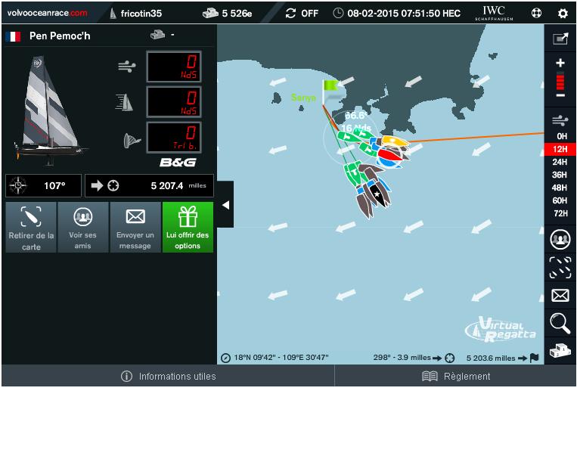
Task: Click the podium rank icon beside Pen Pemoc'h
Action: (x=157, y=35)
